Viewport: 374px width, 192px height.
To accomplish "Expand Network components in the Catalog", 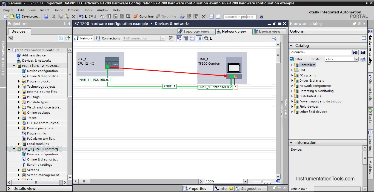I will tap(292, 86).
